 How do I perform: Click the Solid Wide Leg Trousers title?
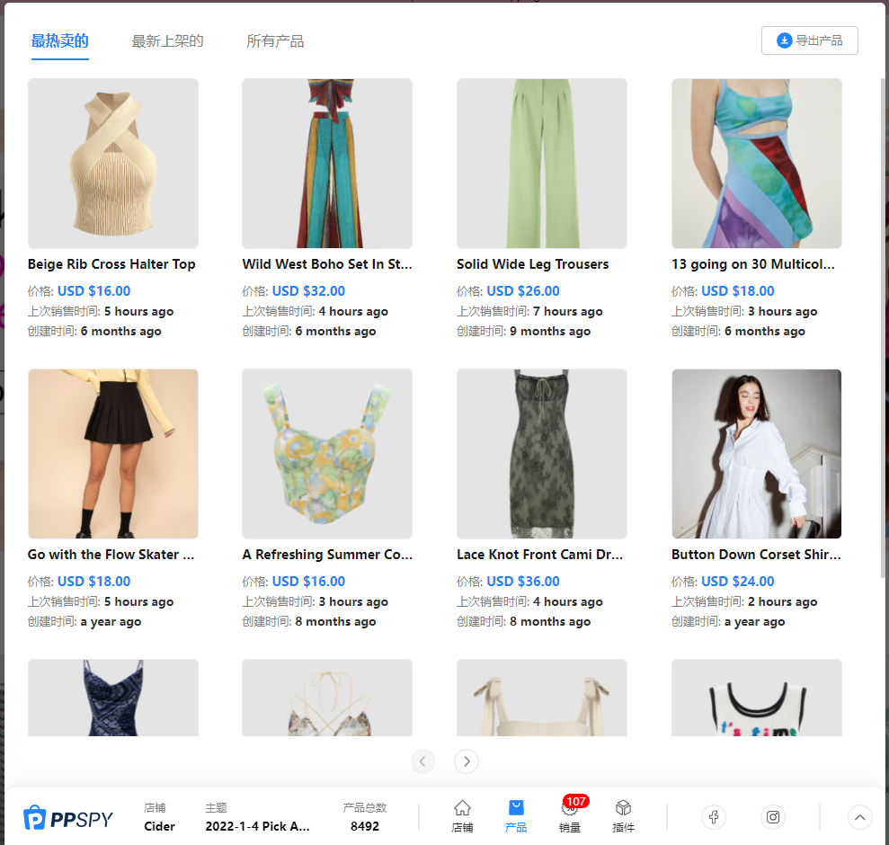click(533, 264)
